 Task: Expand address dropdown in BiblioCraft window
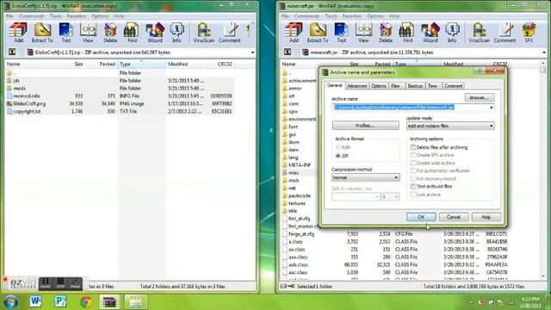(x=252, y=53)
